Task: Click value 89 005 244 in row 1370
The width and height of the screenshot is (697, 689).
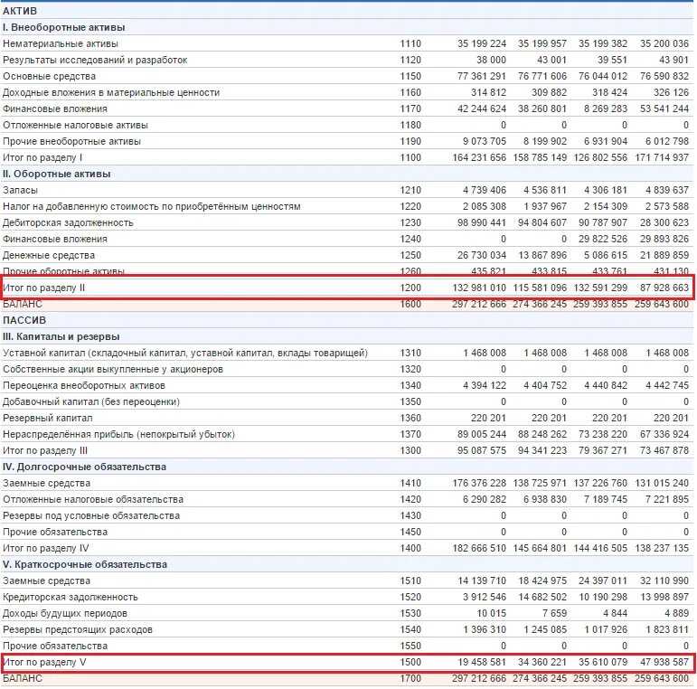Action: [x=482, y=434]
